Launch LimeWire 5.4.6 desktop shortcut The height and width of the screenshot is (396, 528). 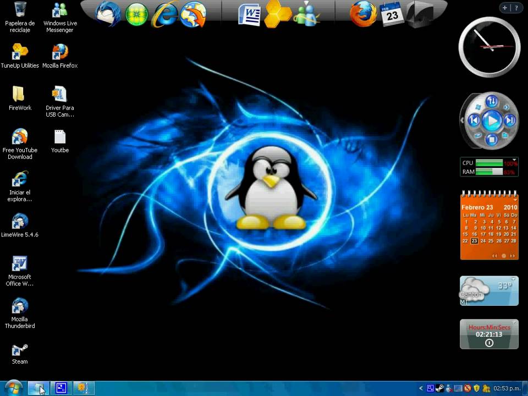click(x=20, y=225)
